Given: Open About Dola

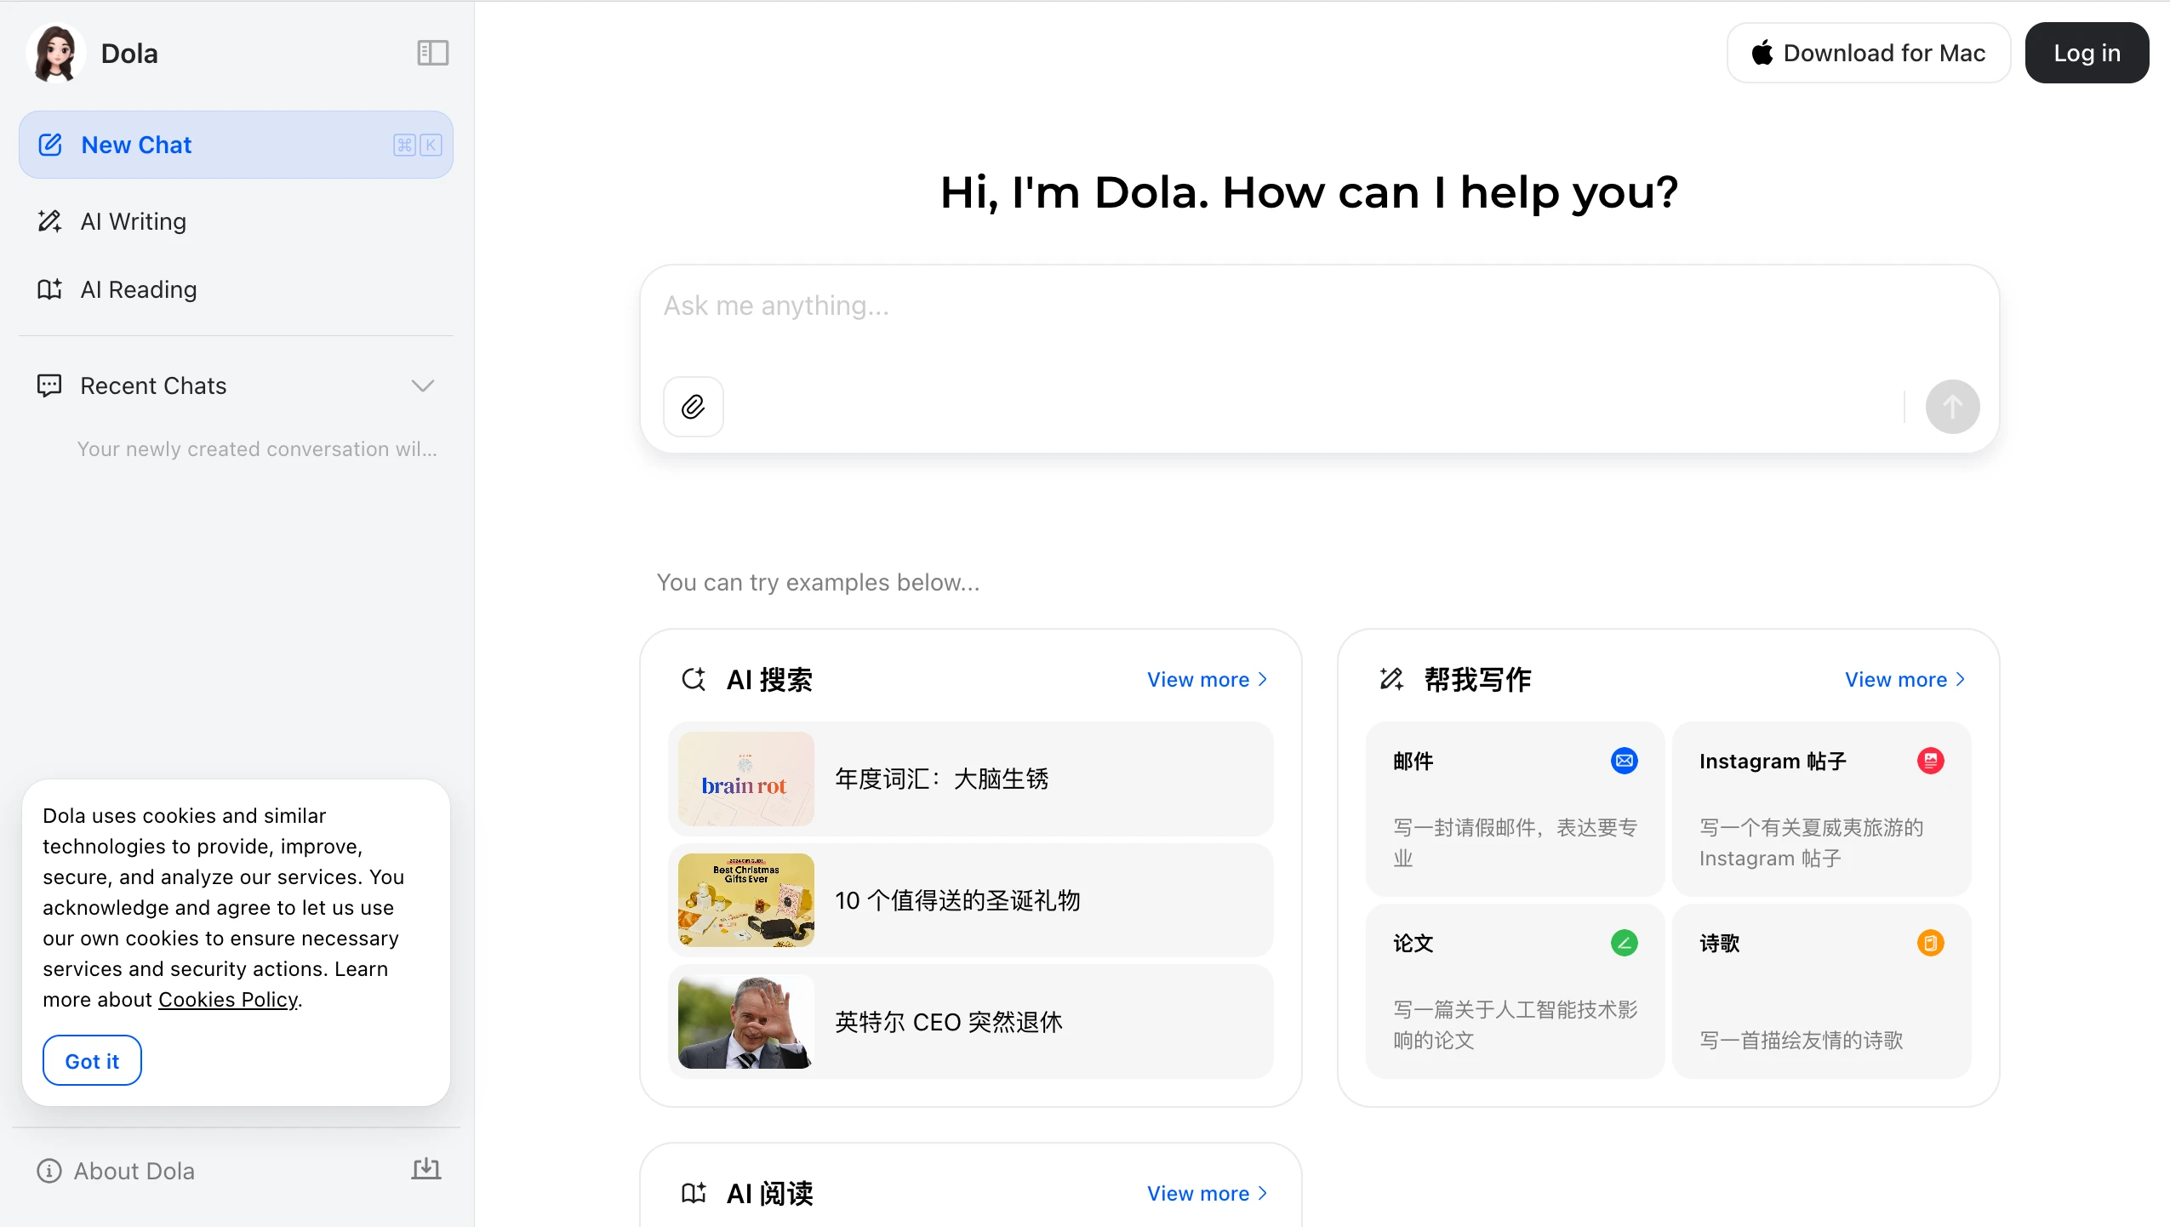Looking at the screenshot, I should [134, 1170].
